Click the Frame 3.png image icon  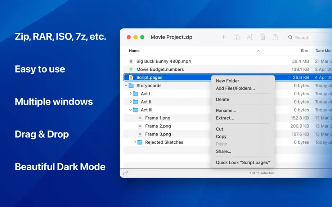[140, 134]
